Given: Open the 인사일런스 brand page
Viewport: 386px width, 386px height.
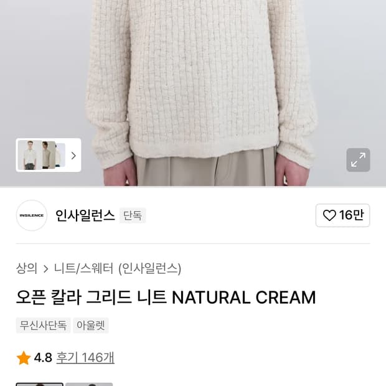Looking at the screenshot, I should pyautogui.click(x=85, y=215).
